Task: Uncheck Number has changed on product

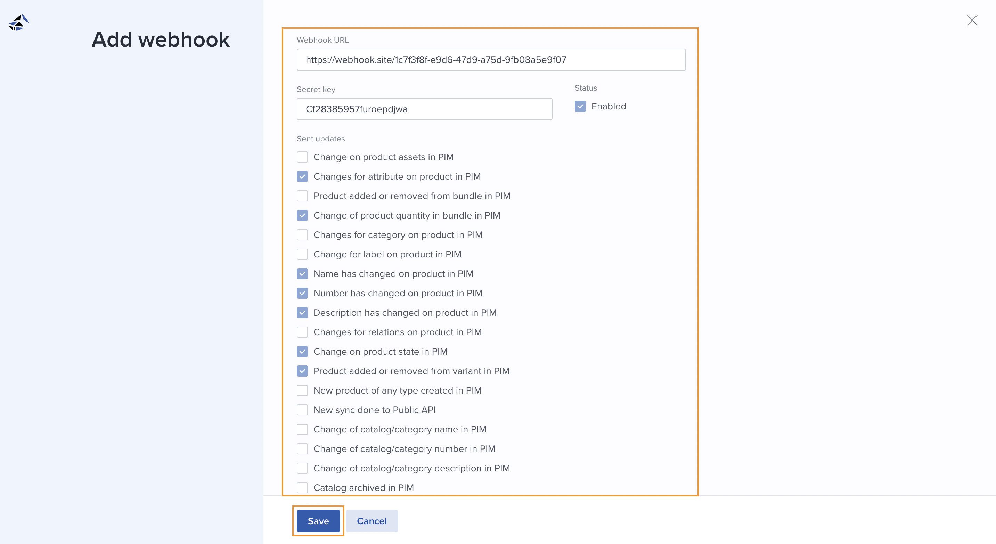Action: tap(302, 293)
